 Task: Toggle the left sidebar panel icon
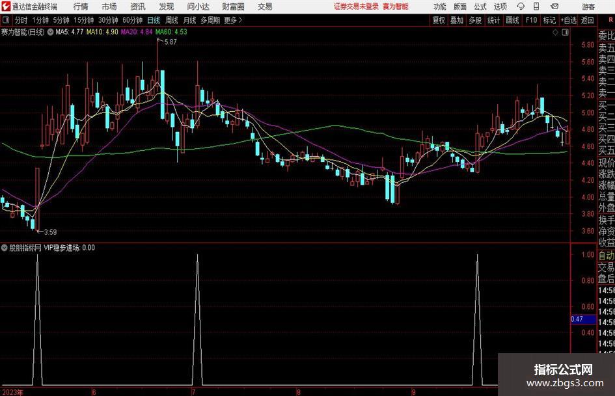coord(5,20)
